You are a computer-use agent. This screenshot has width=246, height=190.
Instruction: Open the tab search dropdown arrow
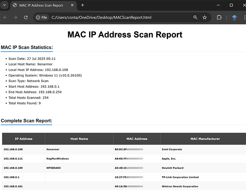point(4,5)
